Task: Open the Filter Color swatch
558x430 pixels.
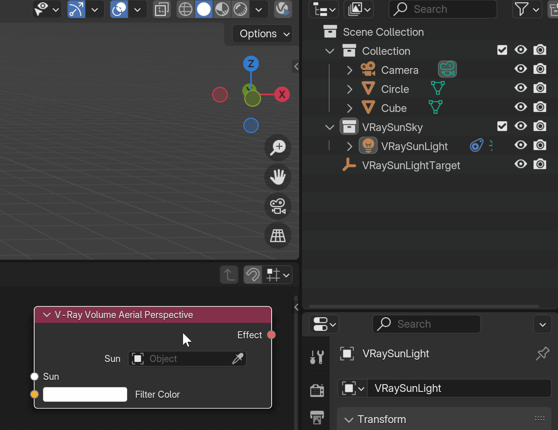Action: 85,394
